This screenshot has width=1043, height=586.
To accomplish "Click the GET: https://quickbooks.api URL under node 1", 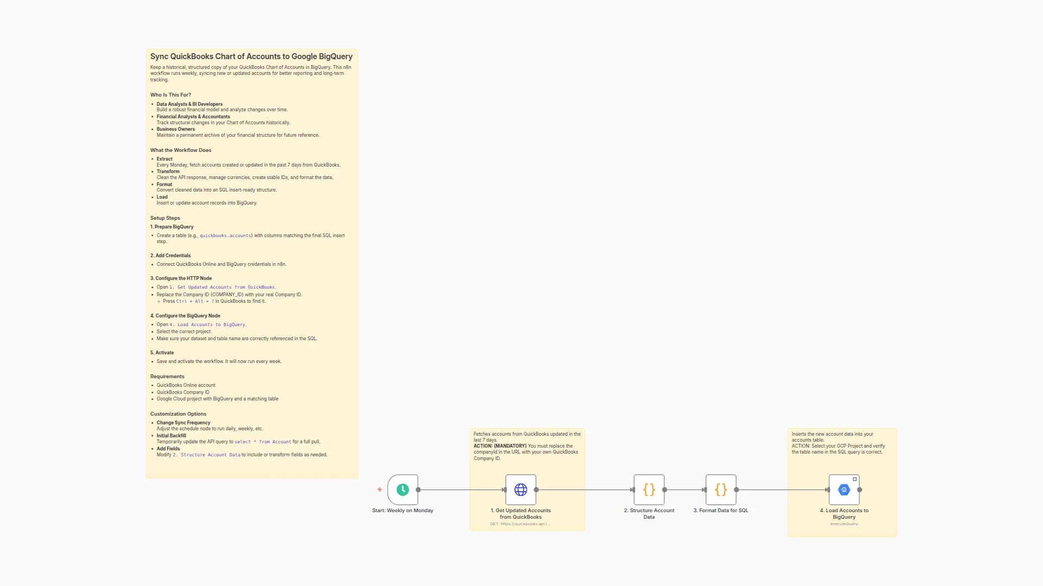I will pos(521,524).
